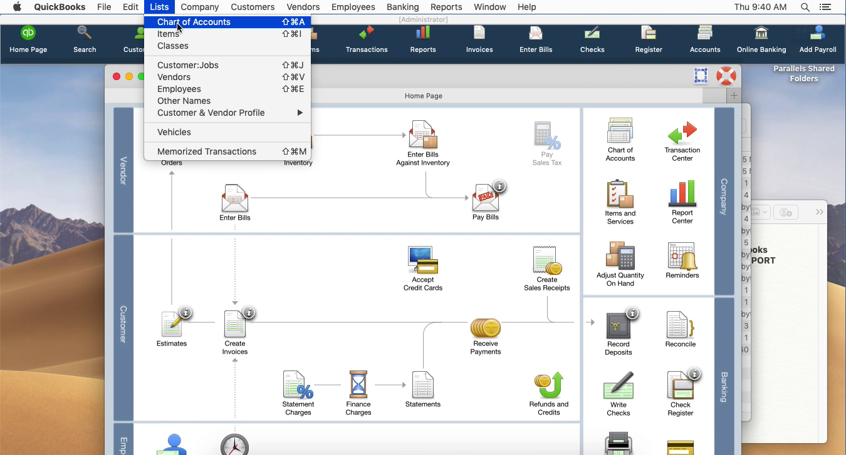Click the Transaction Center icon
The image size is (846, 455).
pyautogui.click(x=682, y=133)
